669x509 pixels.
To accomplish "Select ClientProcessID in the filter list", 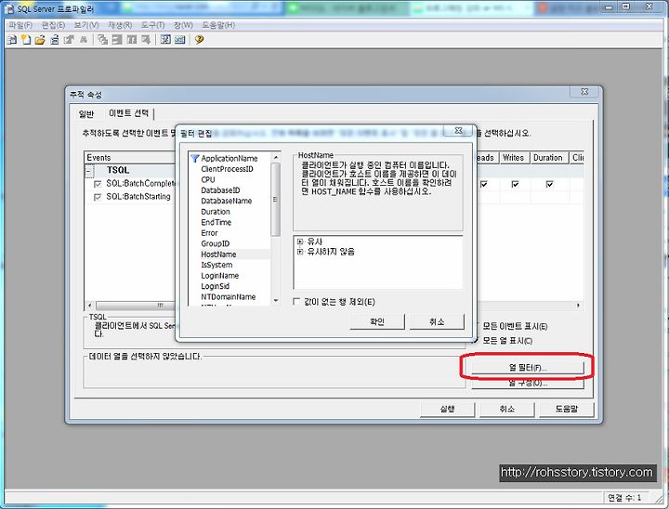I will [227, 169].
